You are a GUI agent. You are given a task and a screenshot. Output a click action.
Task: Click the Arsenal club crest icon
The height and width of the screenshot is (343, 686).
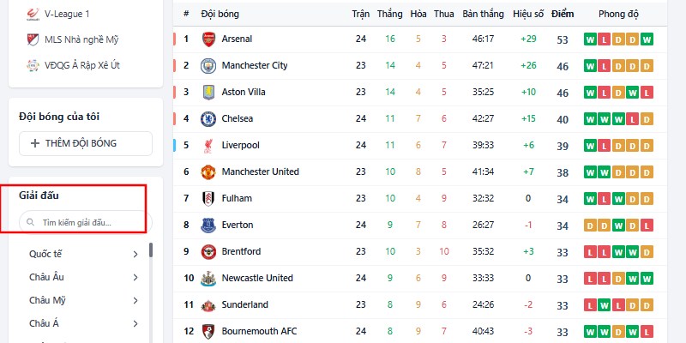[208, 39]
